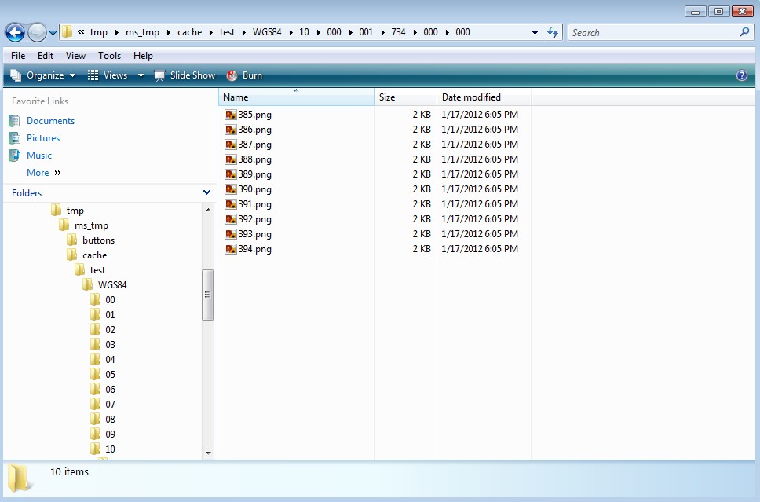Open the Tools menu
Image resolution: width=760 pixels, height=502 pixels.
[109, 56]
